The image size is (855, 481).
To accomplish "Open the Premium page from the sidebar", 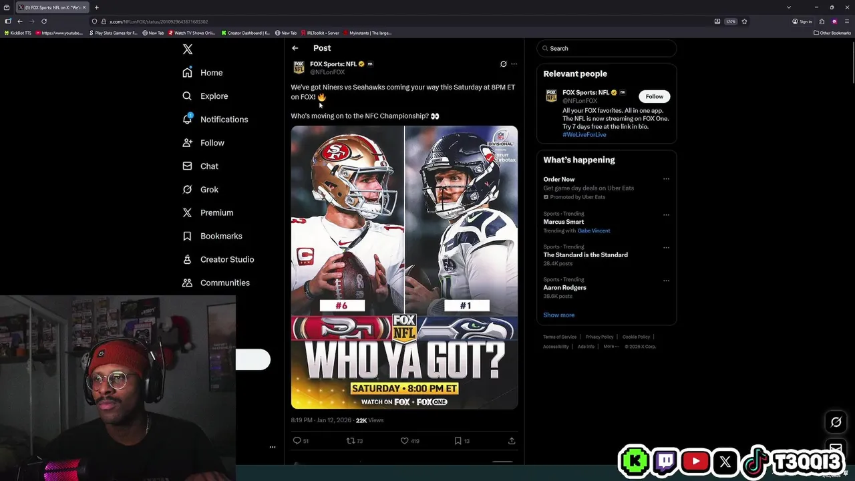I will [x=208, y=213].
